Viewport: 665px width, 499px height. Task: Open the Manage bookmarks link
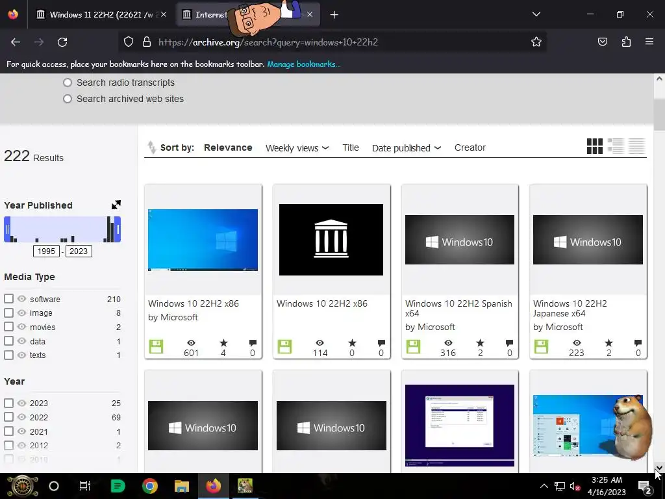click(303, 64)
